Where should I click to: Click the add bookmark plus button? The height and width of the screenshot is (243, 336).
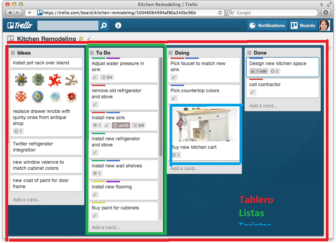(29, 13)
